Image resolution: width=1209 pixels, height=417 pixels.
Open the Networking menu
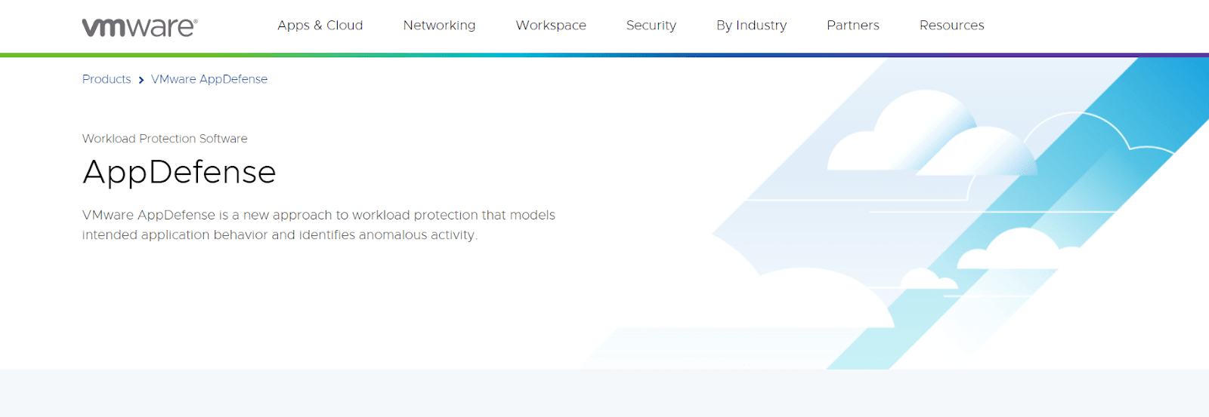pos(440,26)
